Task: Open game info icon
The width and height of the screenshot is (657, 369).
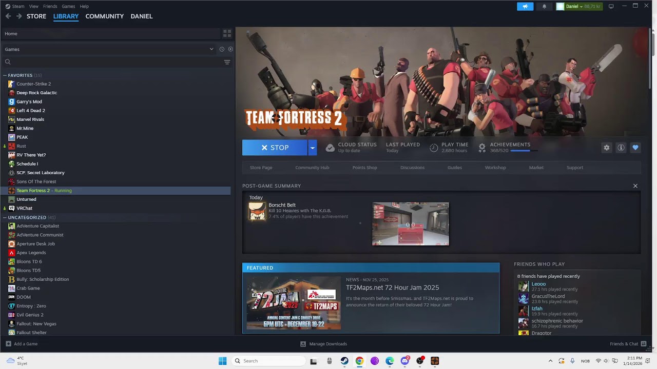Action: click(x=621, y=148)
